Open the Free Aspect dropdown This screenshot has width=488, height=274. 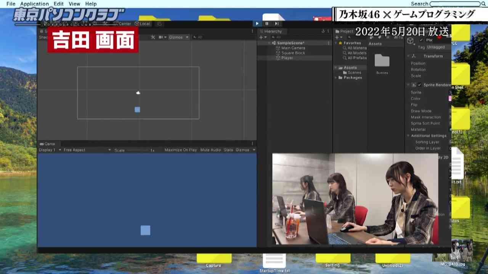pyautogui.click(x=87, y=150)
